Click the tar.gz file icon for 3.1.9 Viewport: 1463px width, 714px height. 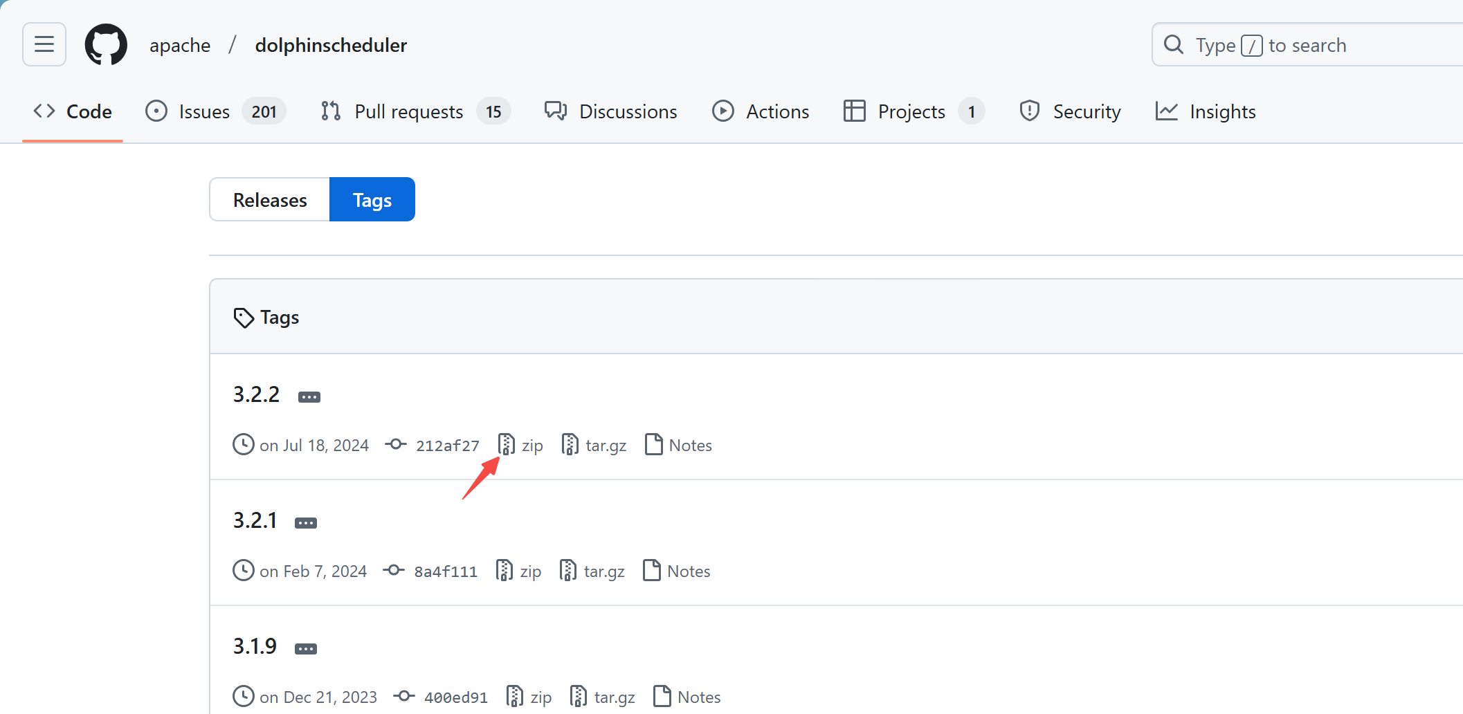pos(579,697)
